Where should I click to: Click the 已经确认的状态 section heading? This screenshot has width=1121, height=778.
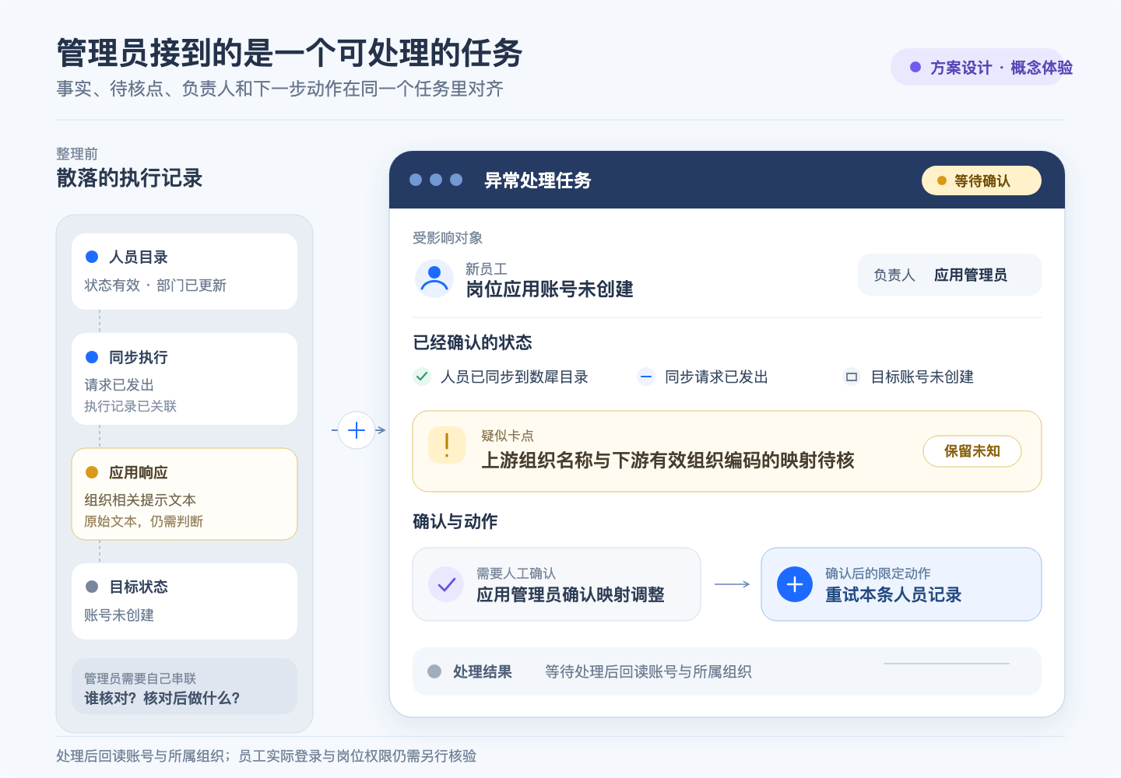[x=473, y=342]
